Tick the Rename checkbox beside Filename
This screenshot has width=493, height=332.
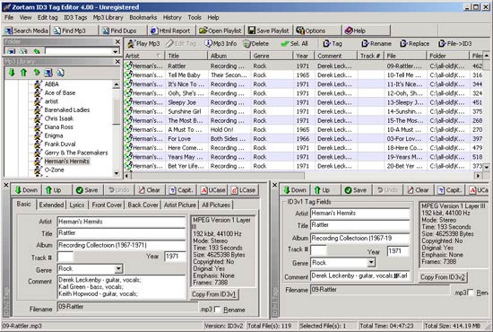tap(217, 310)
